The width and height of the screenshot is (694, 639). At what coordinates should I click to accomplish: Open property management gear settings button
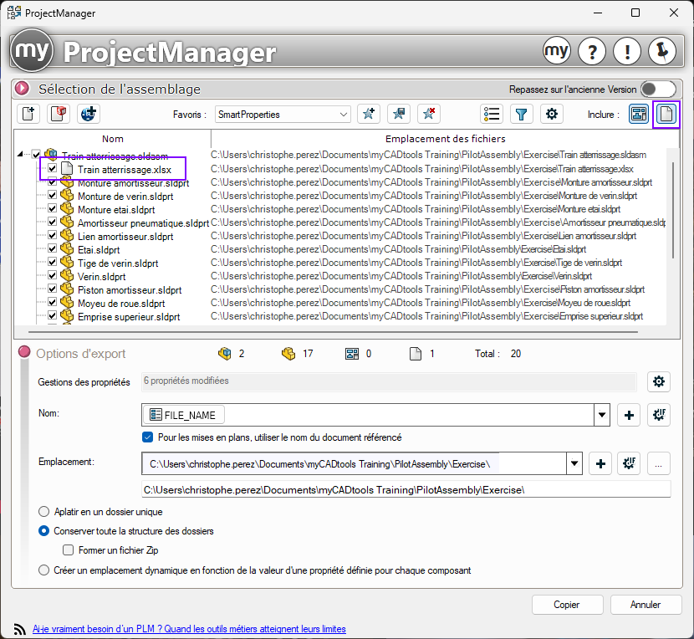coord(659,382)
